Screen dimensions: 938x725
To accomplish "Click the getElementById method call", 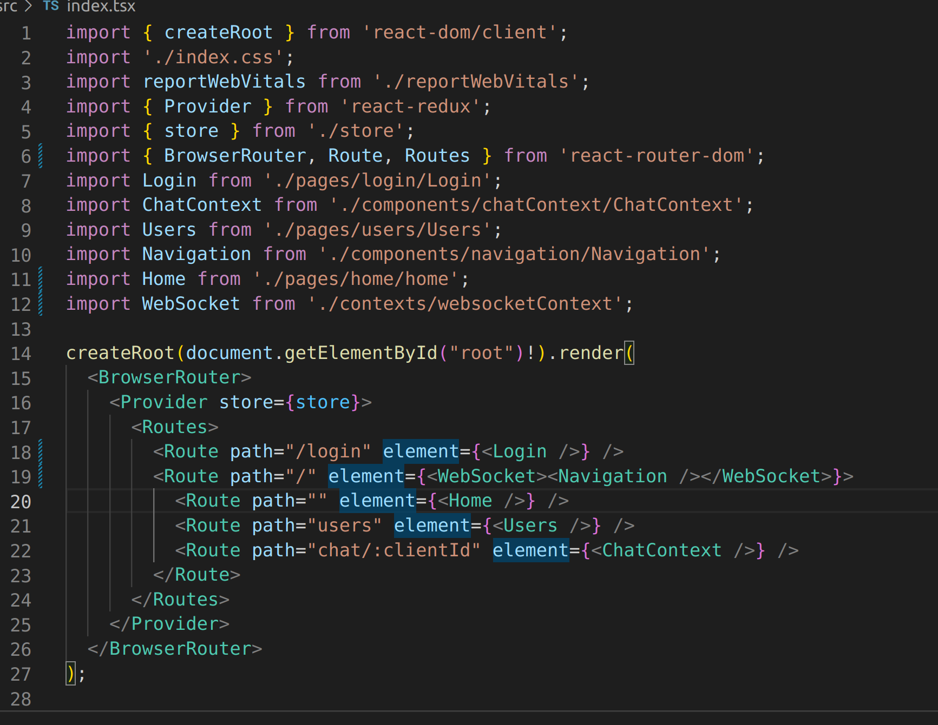I will [361, 353].
